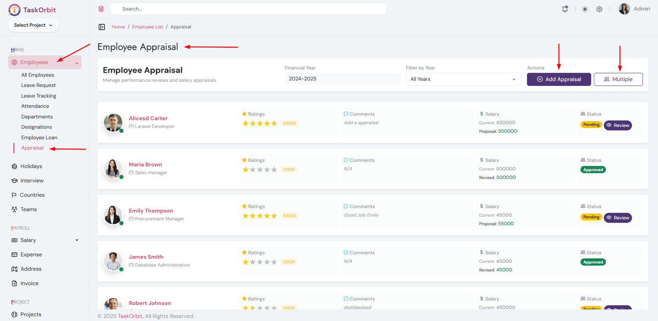Click the TaskOrbit logo
658x321 pixels.
click(x=32, y=10)
